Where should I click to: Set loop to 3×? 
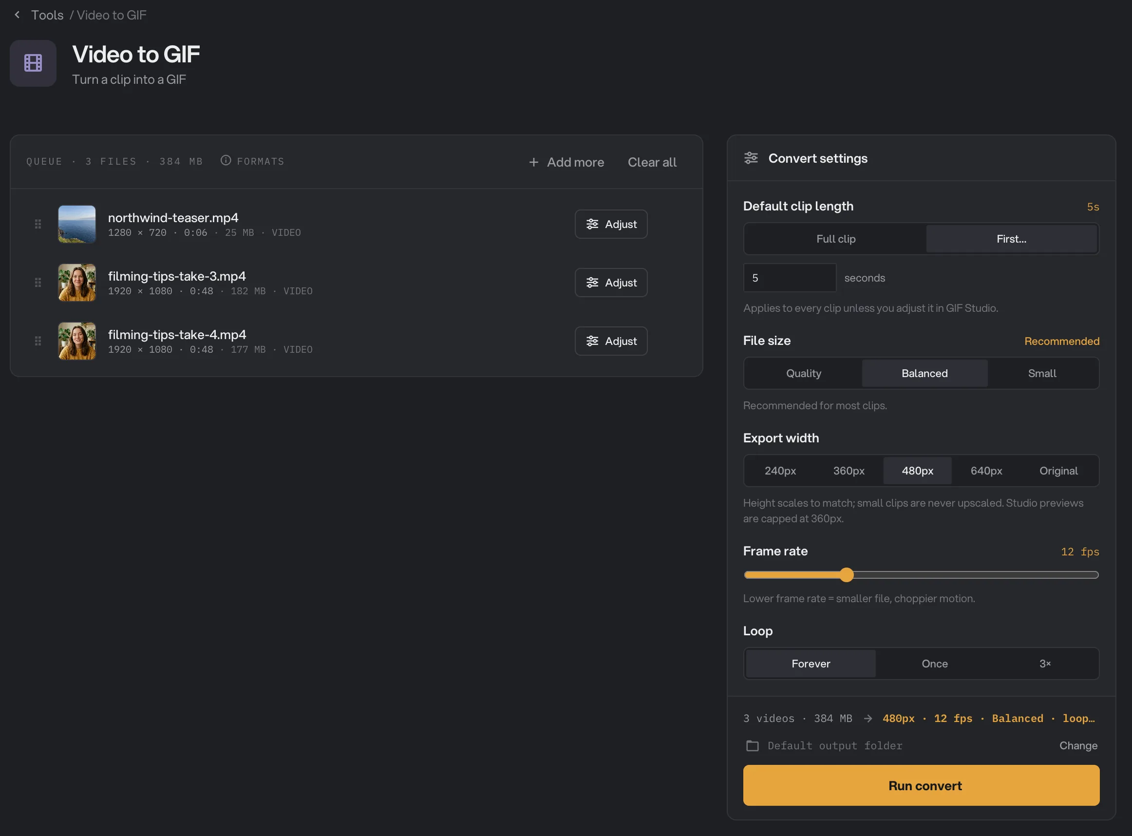(x=1045, y=664)
